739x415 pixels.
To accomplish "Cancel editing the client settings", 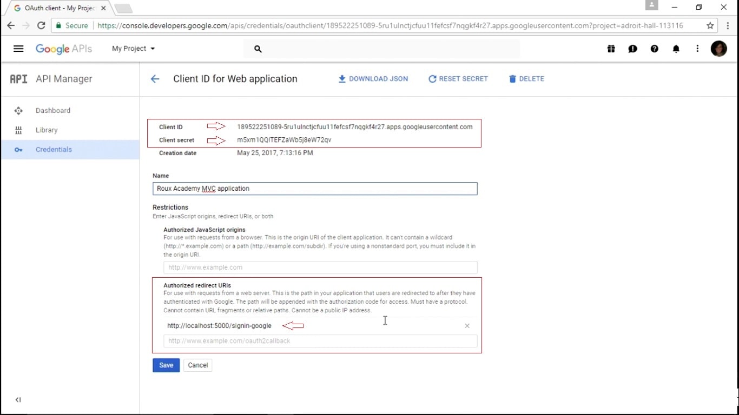I will click(197, 365).
